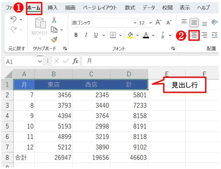Toggle Italic formatting
This screenshot has height=169, width=221.
(86, 35)
